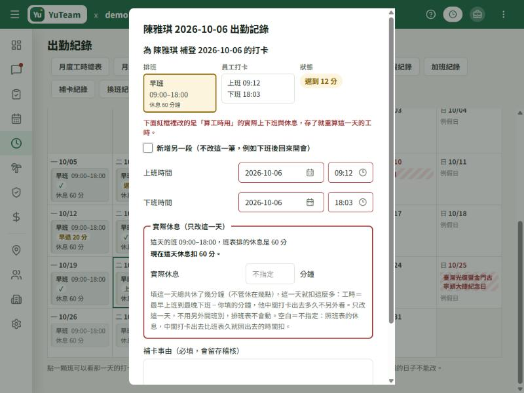Viewport: 524px width, 393px height.
Task: Open the dashboard grid sidebar icon
Action: coord(16,45)
